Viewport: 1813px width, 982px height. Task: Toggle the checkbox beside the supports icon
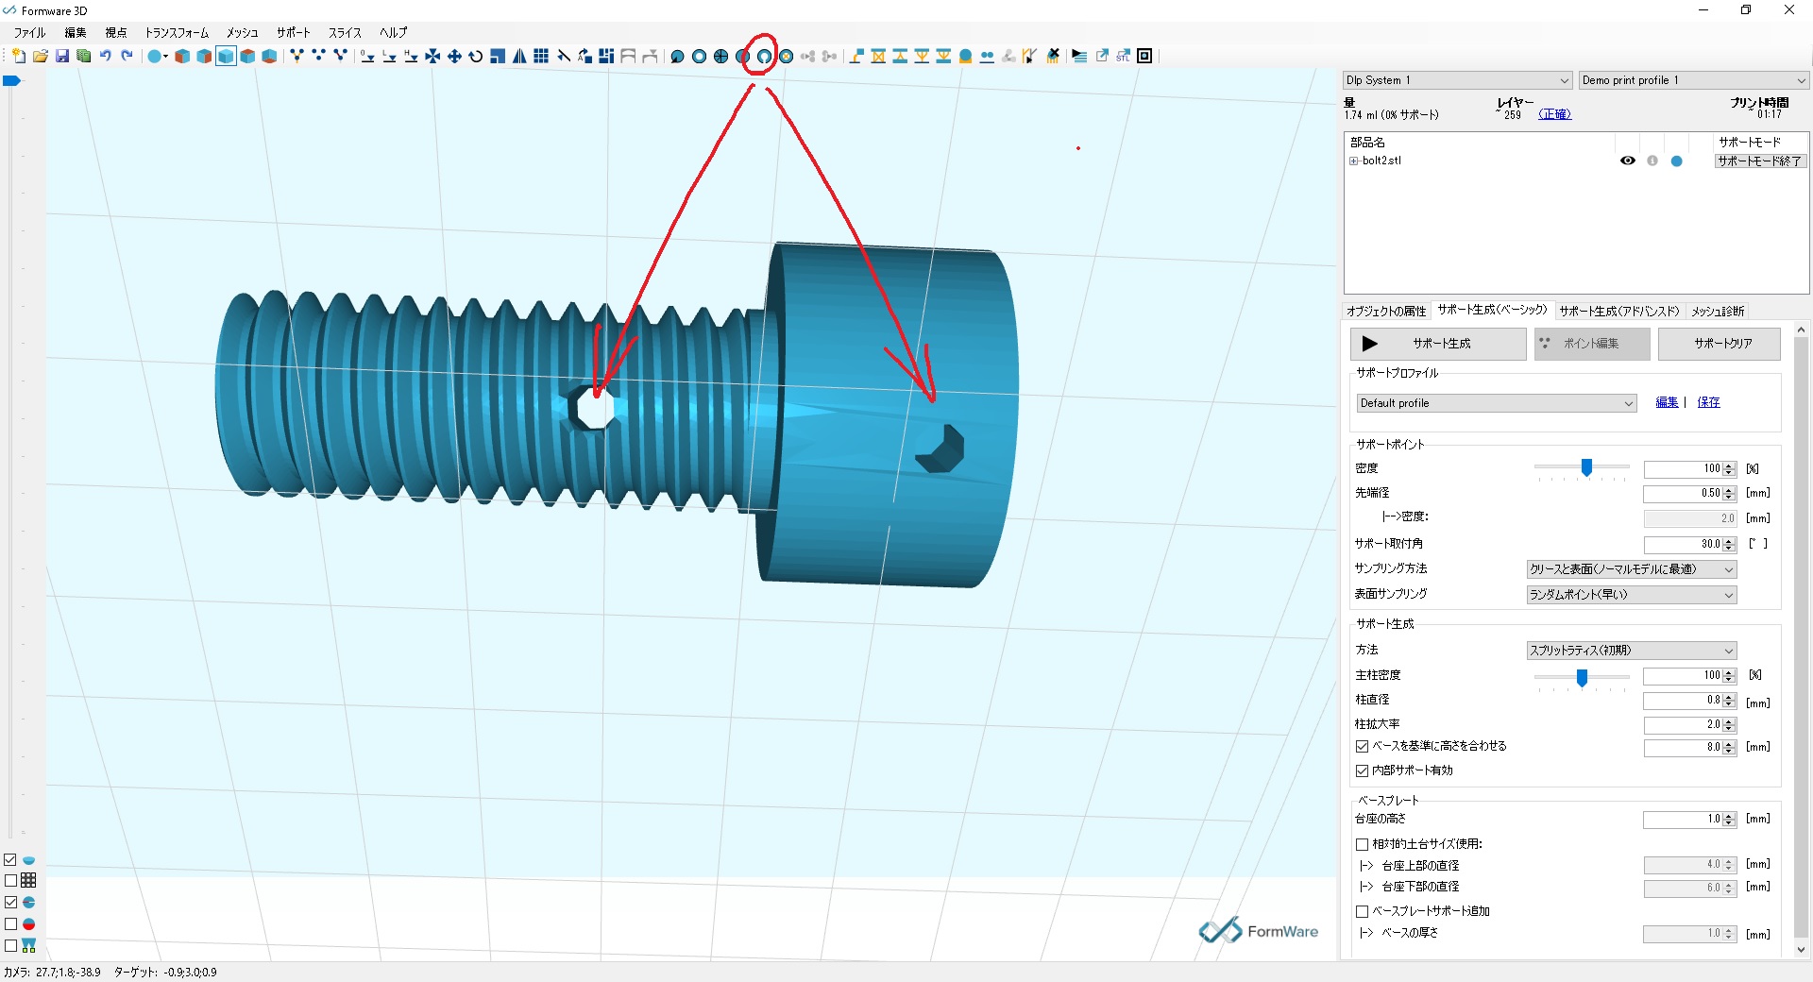[10, 945]
